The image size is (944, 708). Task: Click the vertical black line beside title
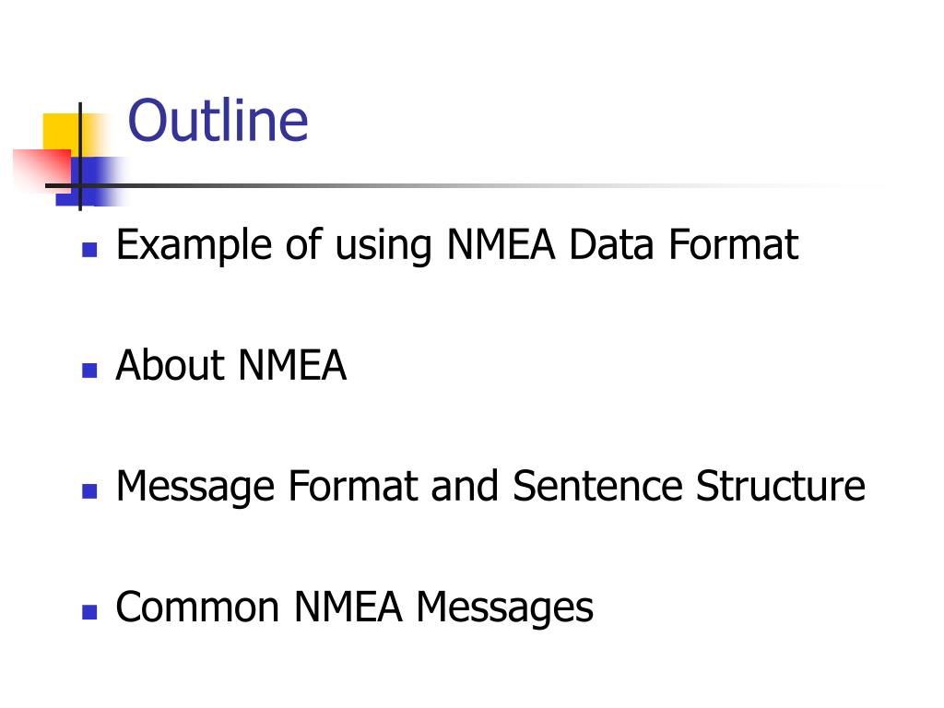(x=80, y=157)
